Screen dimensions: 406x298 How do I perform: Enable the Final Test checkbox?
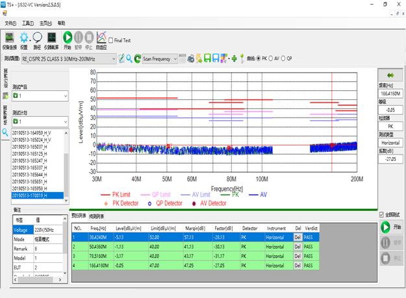111,40
